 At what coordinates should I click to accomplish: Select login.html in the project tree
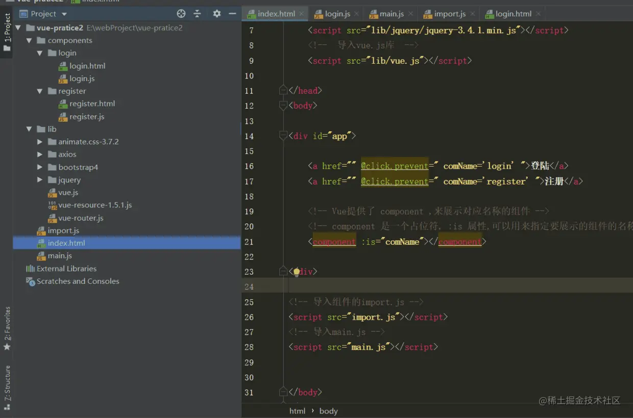coord(87,66)
